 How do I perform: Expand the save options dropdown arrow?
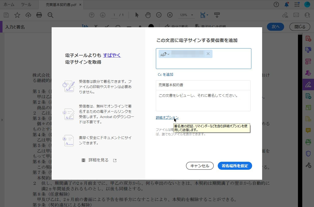pyautogui.click(x=207, y=15)
